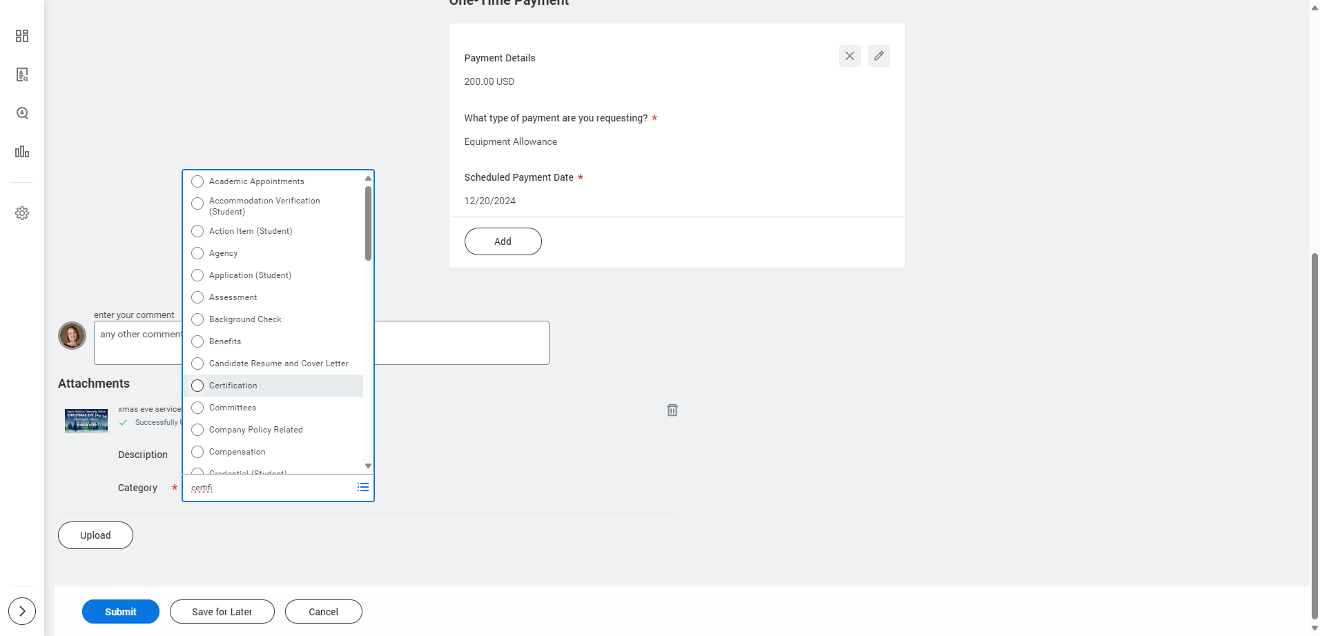The image size is (1320, 636).
Task: Delete the attachment with the trash icon
Action: pyautogui.click(x=672, y=410)
